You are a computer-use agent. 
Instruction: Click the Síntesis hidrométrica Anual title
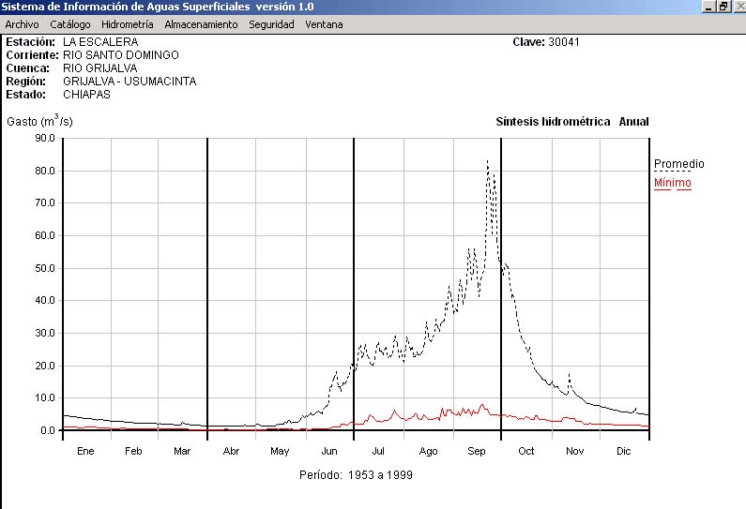pos(571,122)
